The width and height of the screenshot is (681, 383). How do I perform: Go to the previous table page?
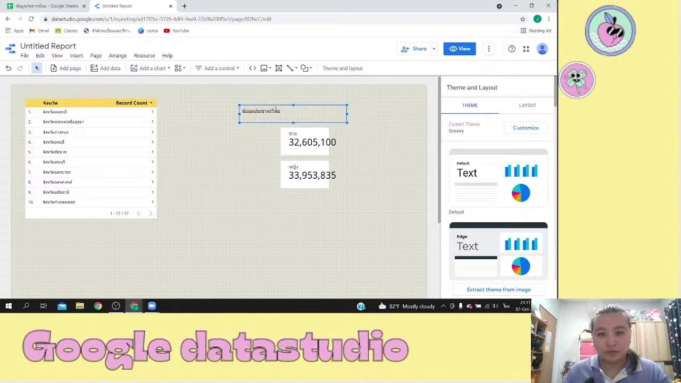coord(138,213)
